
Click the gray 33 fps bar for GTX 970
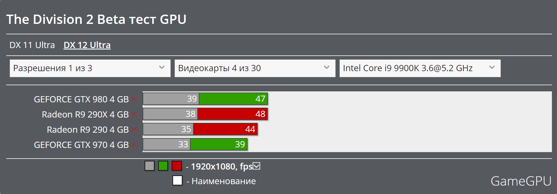[x=167, y=144]
